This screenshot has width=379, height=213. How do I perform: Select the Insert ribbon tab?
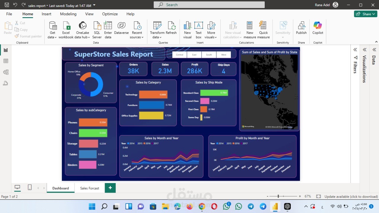coord(46,14)
